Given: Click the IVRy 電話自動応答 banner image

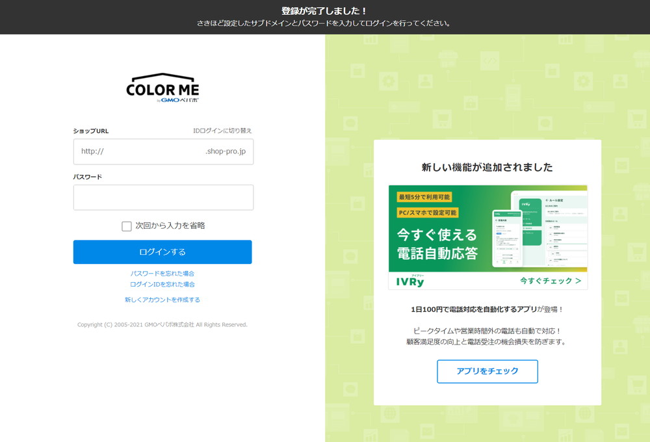Looking at the screenshot, I should tap(488, 237).
